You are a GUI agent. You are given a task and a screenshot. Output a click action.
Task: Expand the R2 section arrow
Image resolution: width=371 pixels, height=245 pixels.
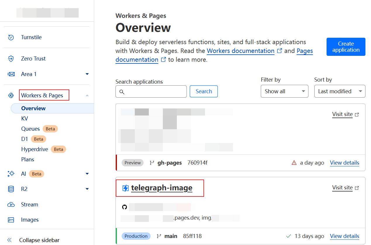87,189
